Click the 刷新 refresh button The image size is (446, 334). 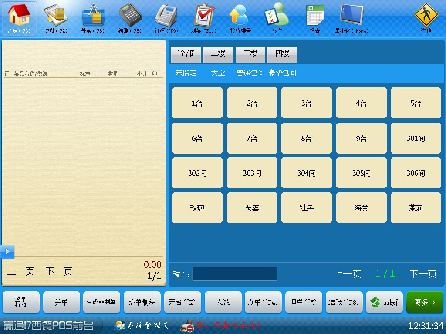385,302
